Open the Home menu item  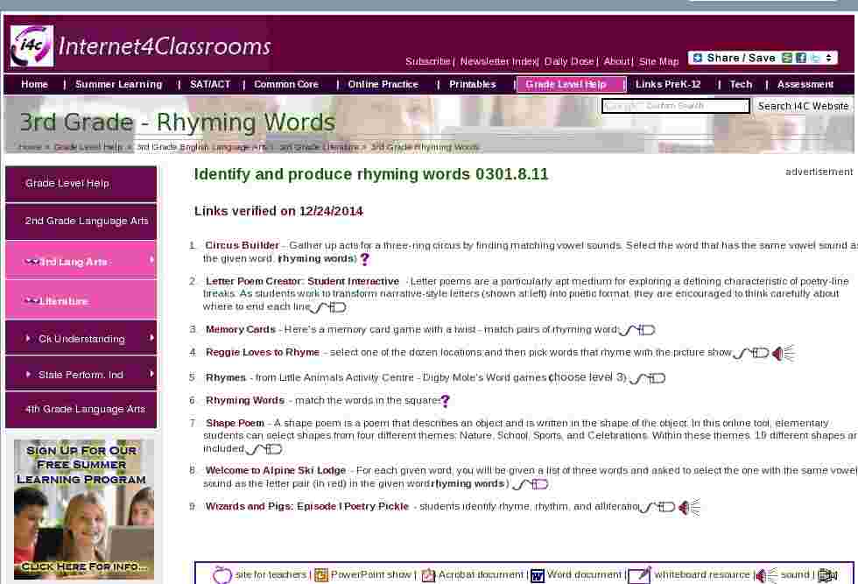34,84
